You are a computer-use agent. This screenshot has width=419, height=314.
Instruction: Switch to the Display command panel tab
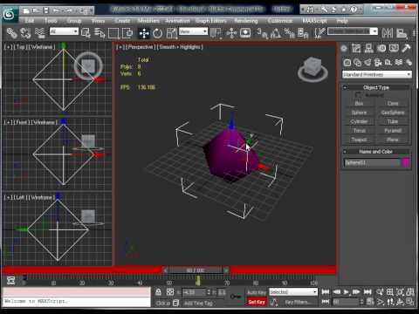(394, 48)
